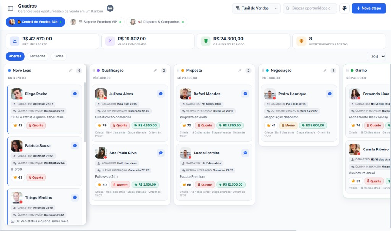The image size is (391, 231).
Task: Edit the Qualificação stage pencil icon
Action: (x=155, y=70)
